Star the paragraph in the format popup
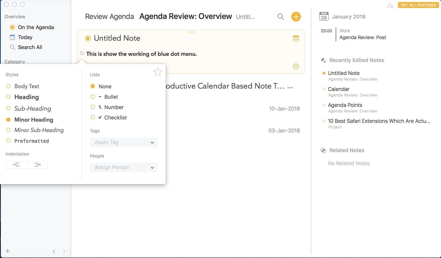Viewport: 441px width, 258px height. 158,72
